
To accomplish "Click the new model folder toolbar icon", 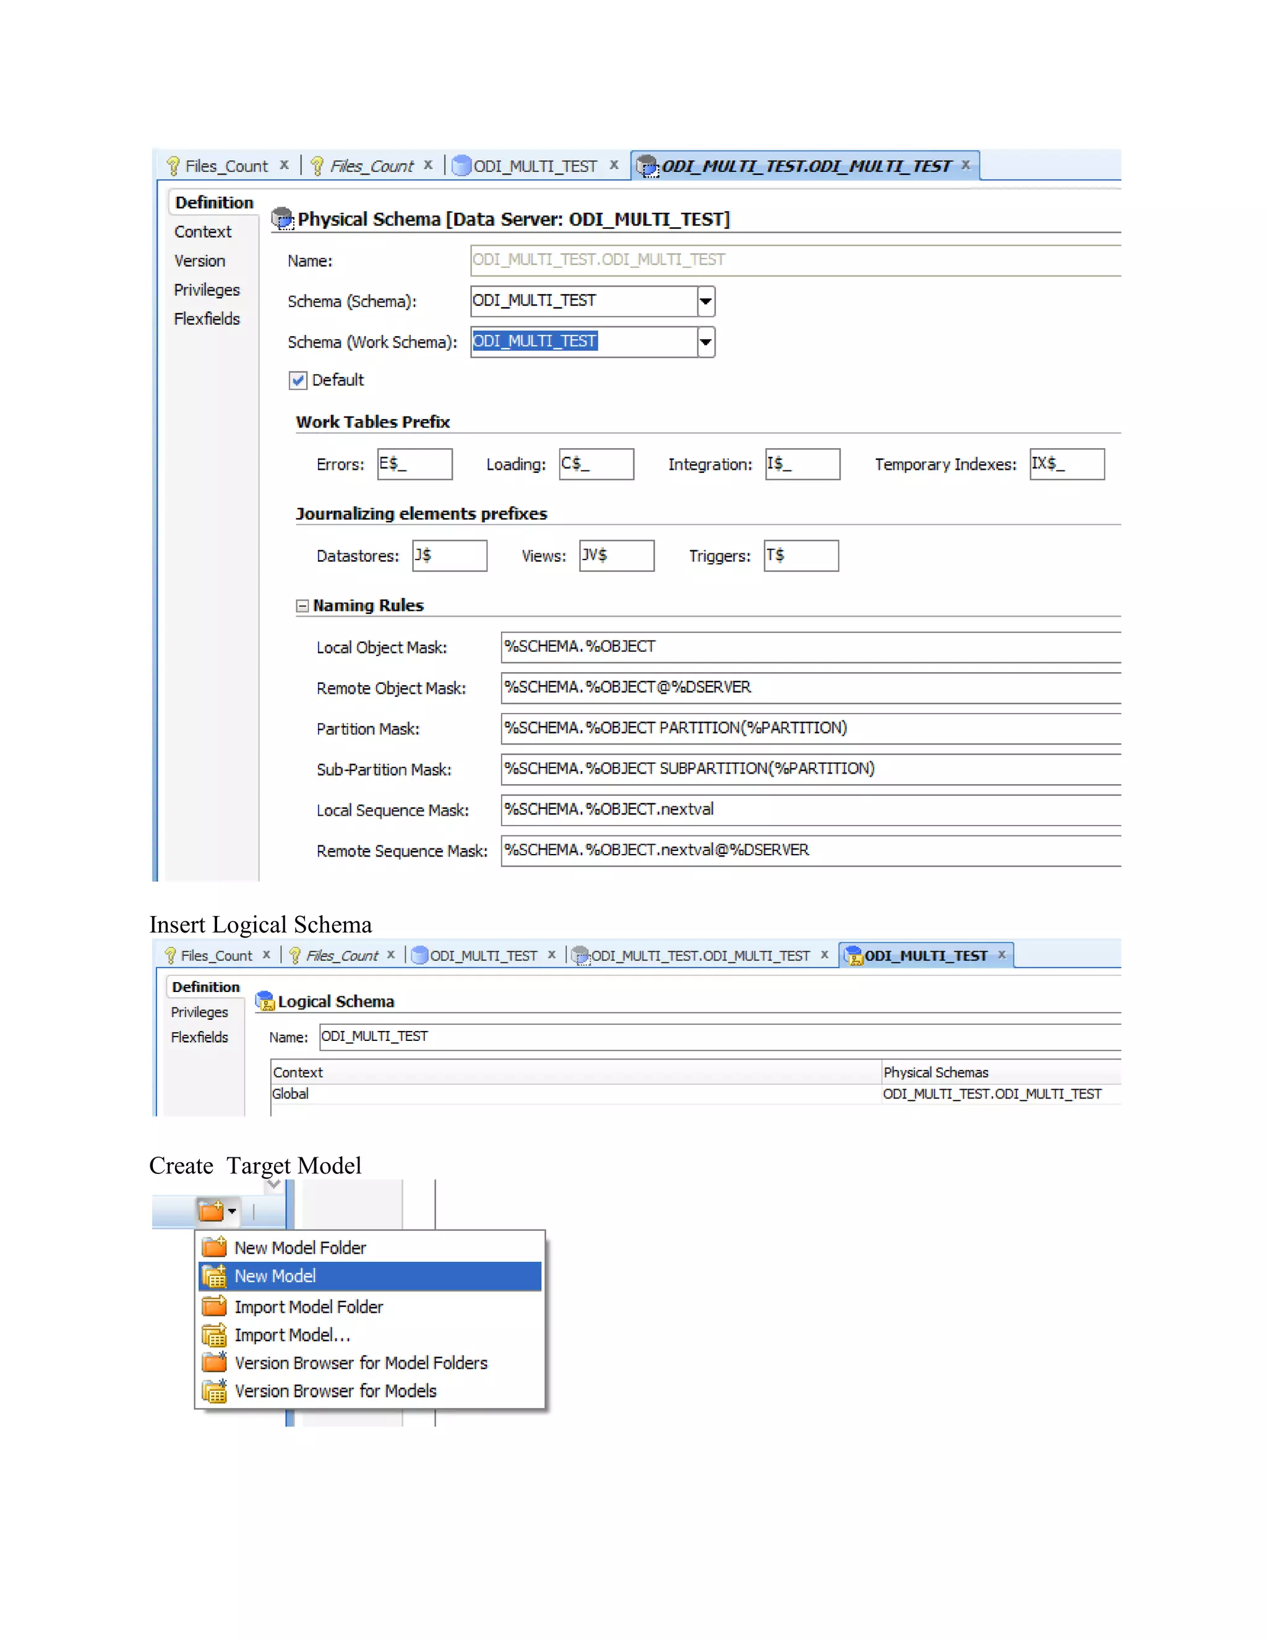I will (x=211, y=1211).
